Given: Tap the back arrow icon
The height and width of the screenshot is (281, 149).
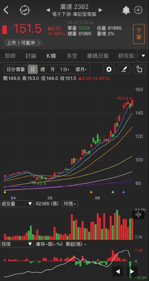Looking at the screenshot, I should point(6,10).
